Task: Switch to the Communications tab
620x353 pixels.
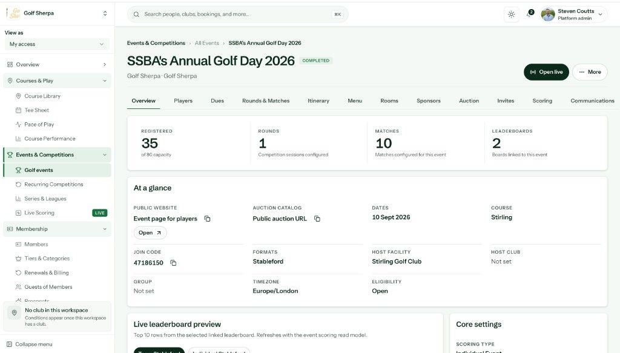Action: (x=592, y=101)
